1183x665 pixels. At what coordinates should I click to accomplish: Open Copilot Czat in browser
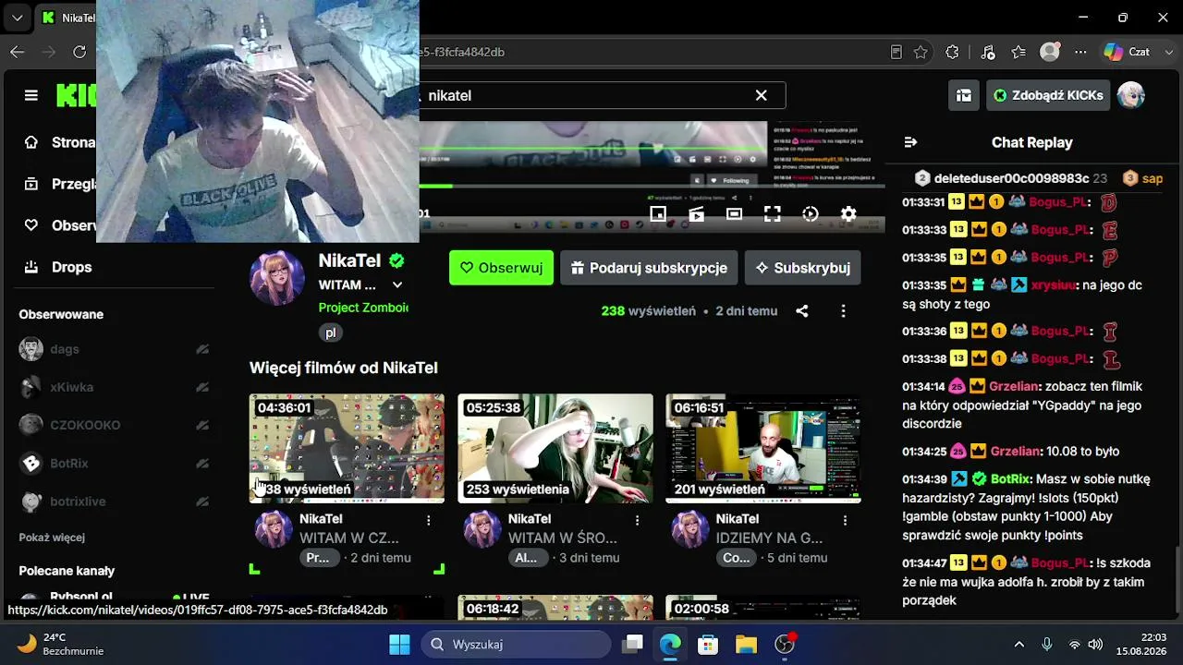(x=1128, y=53)
